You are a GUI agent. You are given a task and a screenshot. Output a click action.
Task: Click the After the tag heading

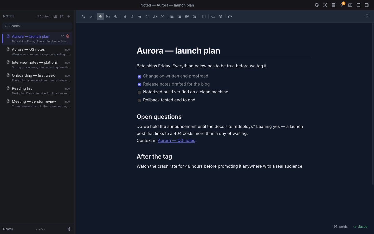[x=154, y=157]
